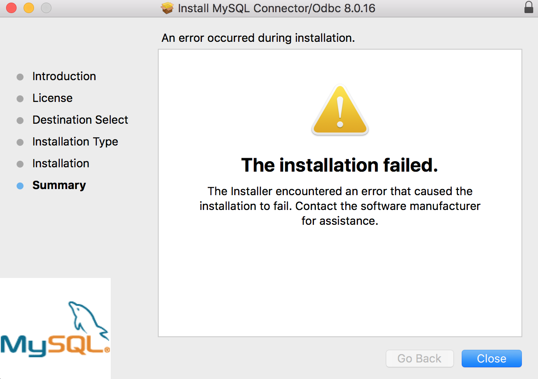This screenshot has width=538, height=379.
Task: Open the Installation Type step
Action: [75, 142]
